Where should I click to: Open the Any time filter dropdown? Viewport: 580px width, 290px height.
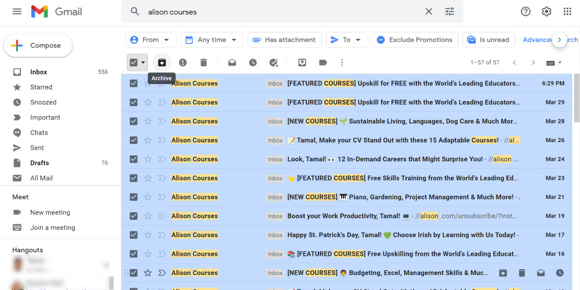(x=212, y=39)
